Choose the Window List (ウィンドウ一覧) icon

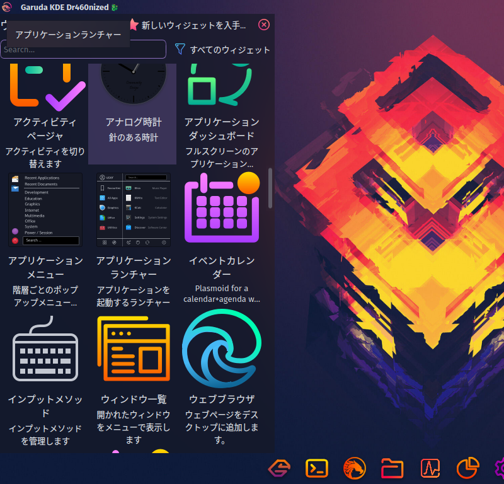[134, 349]
